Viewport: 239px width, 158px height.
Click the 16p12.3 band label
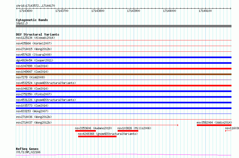[22, 23]
